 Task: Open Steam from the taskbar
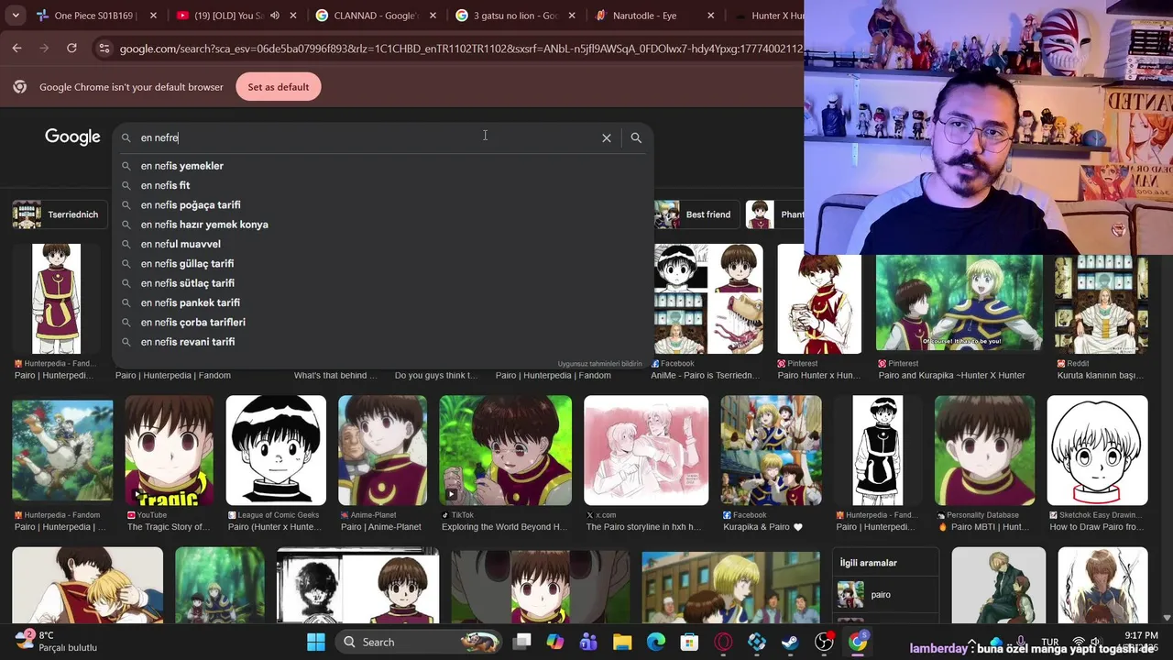point(790,642)
